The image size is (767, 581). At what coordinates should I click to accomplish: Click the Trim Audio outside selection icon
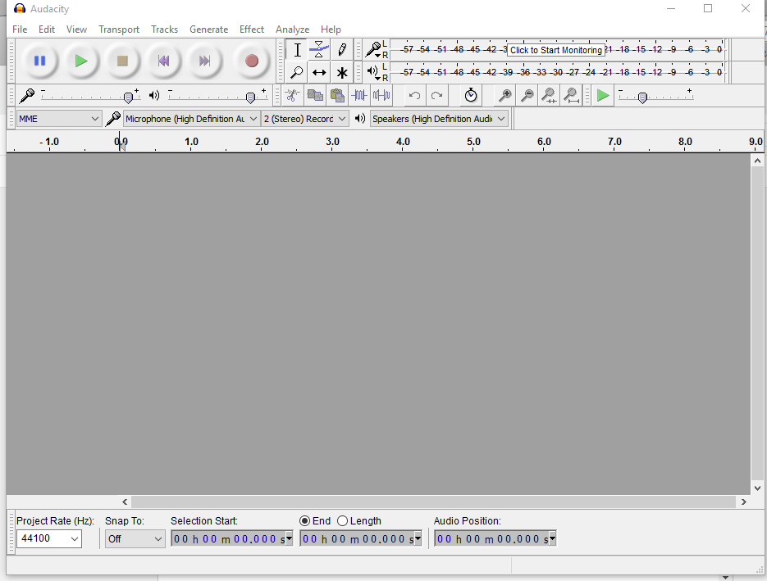[x=358, y=95]
